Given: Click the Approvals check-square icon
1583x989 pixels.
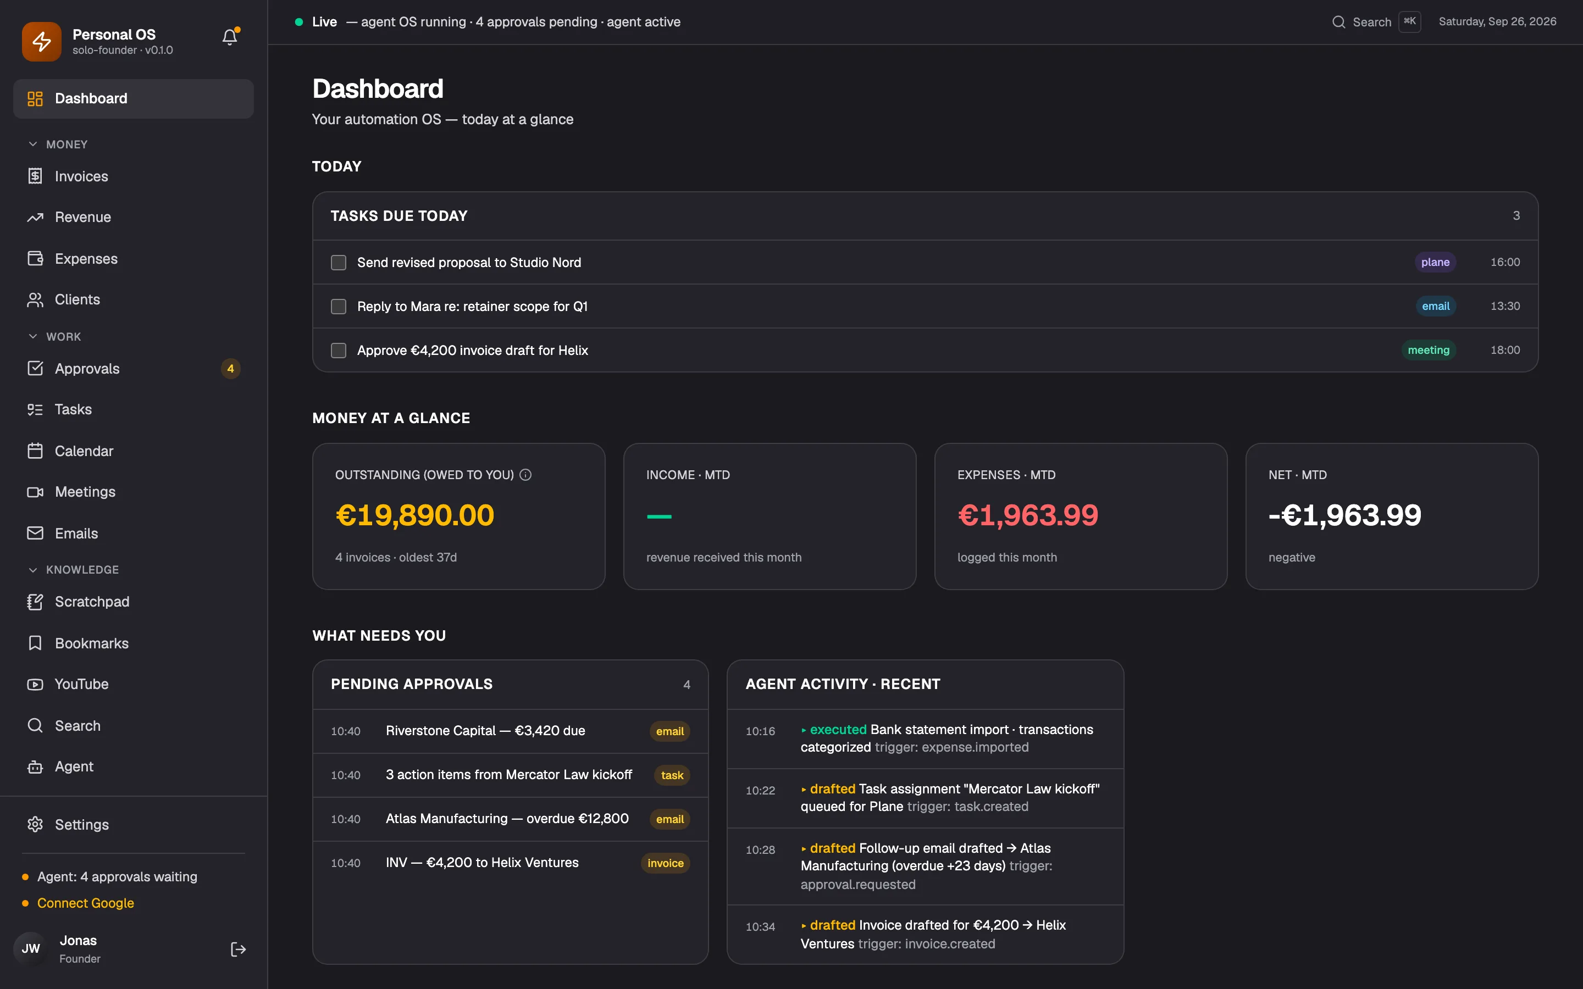Looking at the screenshot, I should 35,368.
